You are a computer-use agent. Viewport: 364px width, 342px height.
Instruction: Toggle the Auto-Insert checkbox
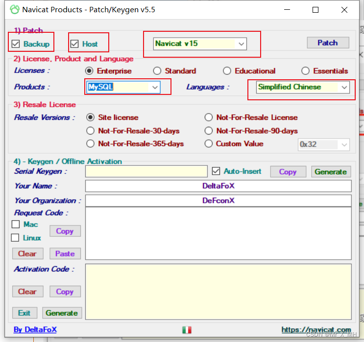pos(216,171)
